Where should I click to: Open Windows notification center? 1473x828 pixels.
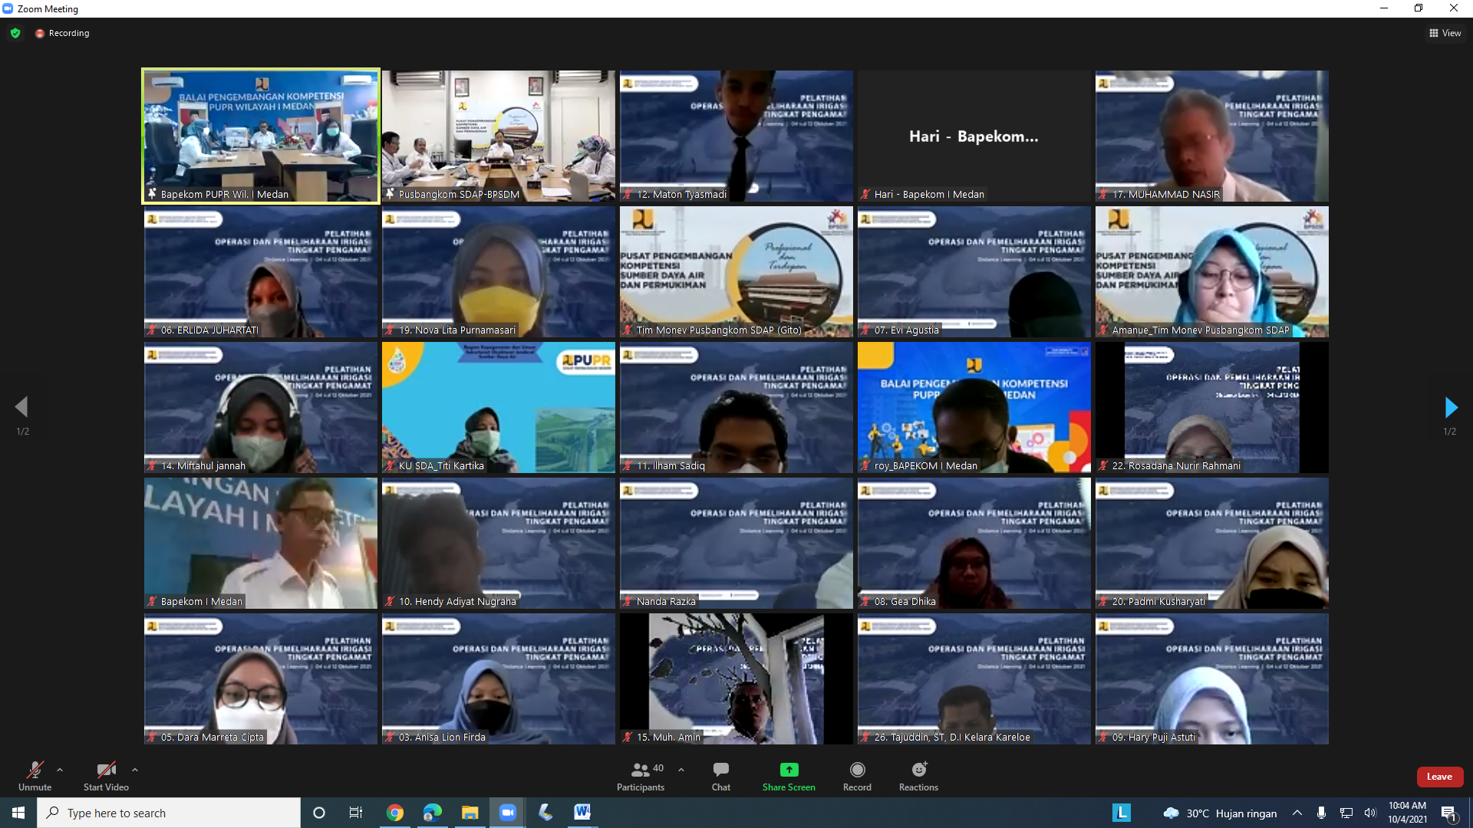1449,813
